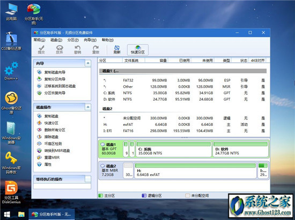Open the 磁盘(D) menu
295x220 pixels.
[x=56, y=40]
